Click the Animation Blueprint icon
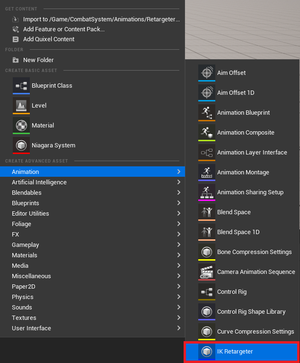300x363 pixels. [x=207, y=113]
